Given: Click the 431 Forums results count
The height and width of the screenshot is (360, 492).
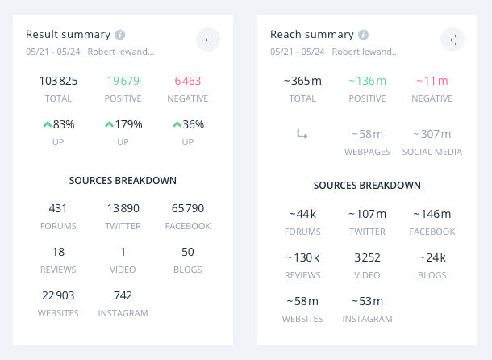Looking at the screenshot, I should click(58, 208).
